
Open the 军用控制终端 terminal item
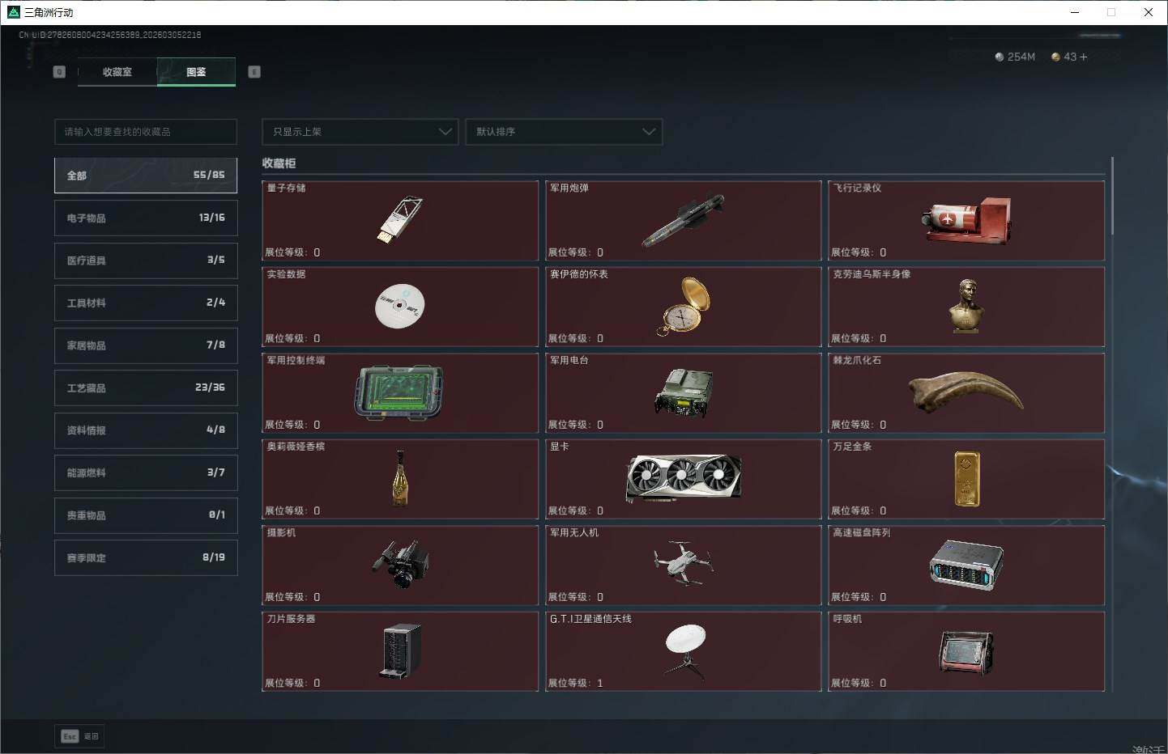[x=400, y=392]
